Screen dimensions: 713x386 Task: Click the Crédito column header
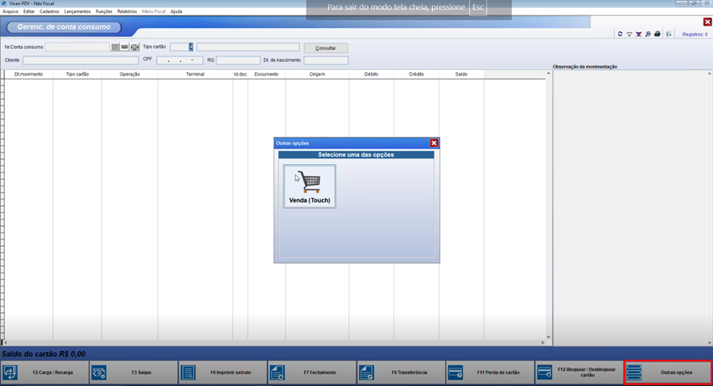click(x=417, y=74)
